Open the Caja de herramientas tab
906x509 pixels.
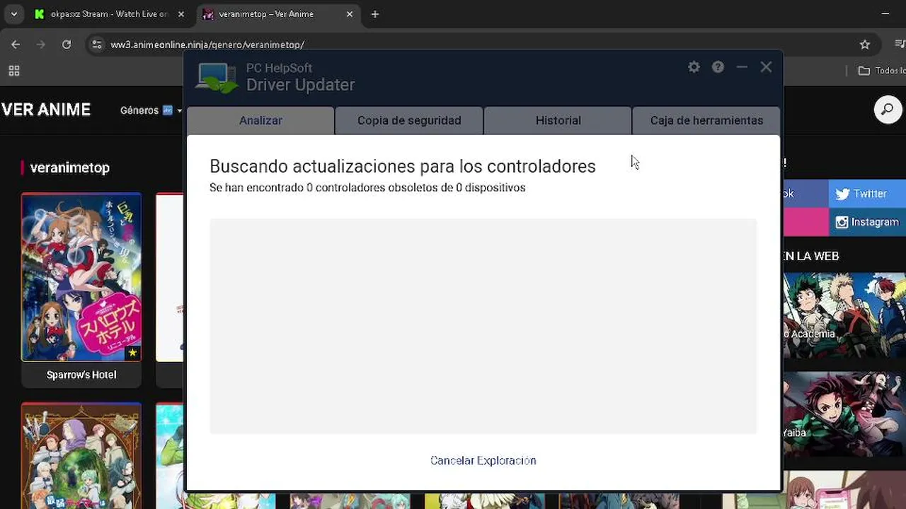click(706, 120)
